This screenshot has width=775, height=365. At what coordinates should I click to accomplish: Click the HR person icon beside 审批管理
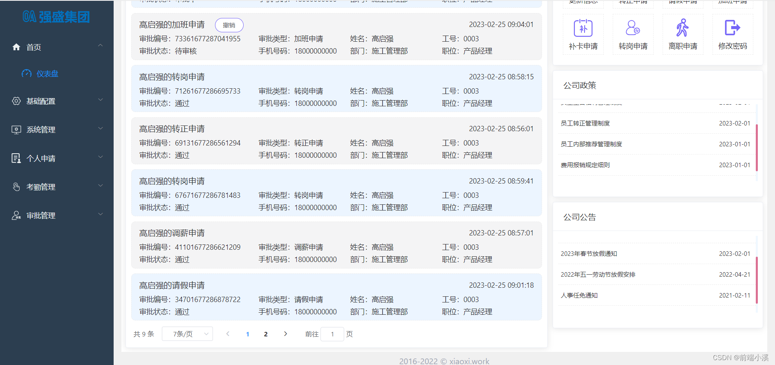16,215
